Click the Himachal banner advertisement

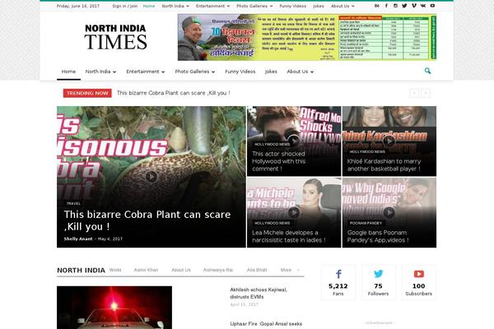[307, 37]
